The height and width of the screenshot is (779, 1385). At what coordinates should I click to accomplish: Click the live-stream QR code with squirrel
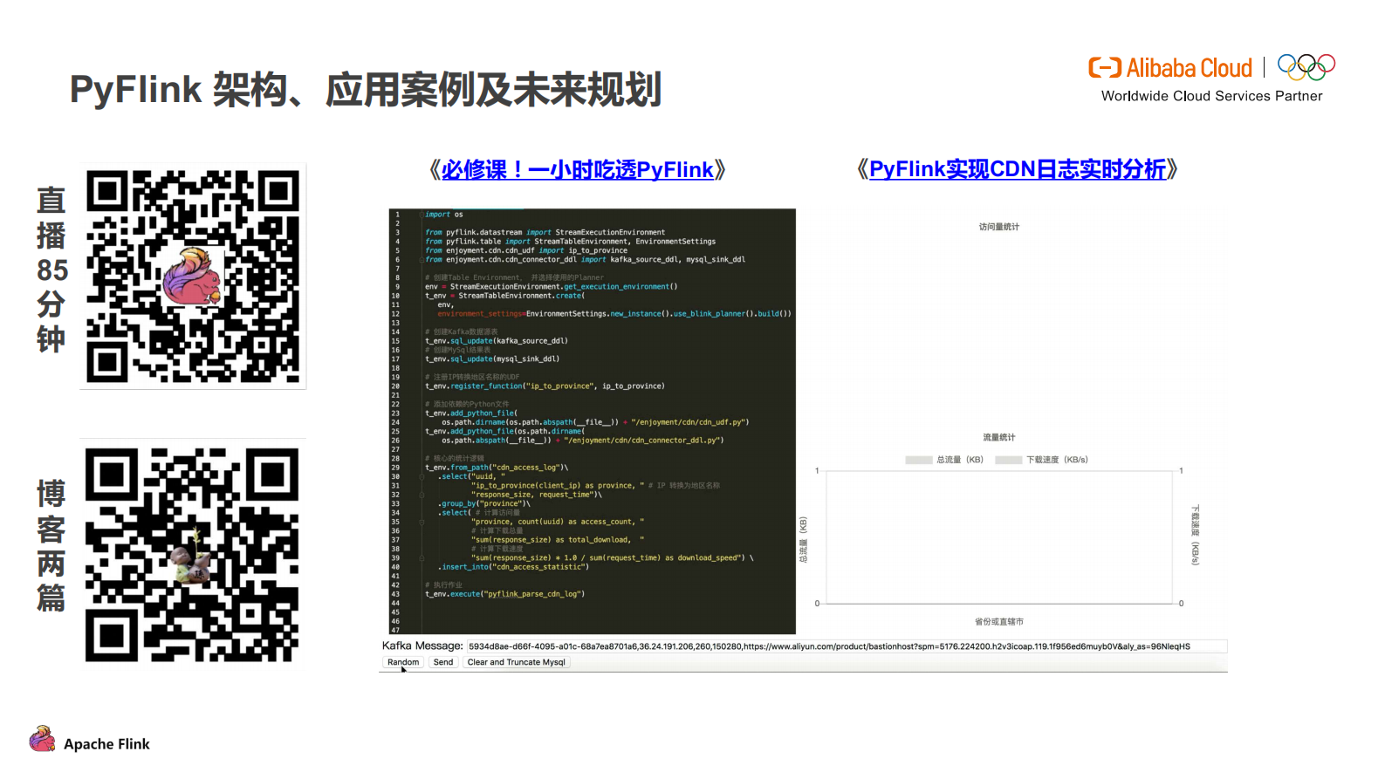click(x=193, y=276)
